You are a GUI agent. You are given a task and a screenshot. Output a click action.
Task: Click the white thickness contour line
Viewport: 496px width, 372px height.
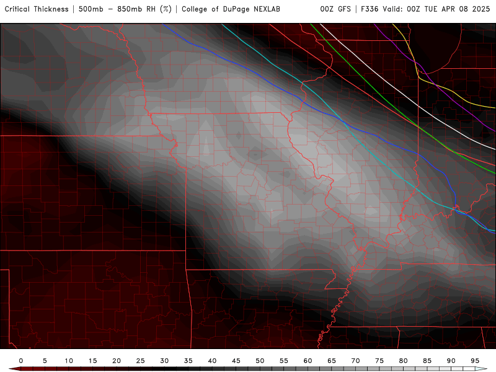(x=418, y=107)
